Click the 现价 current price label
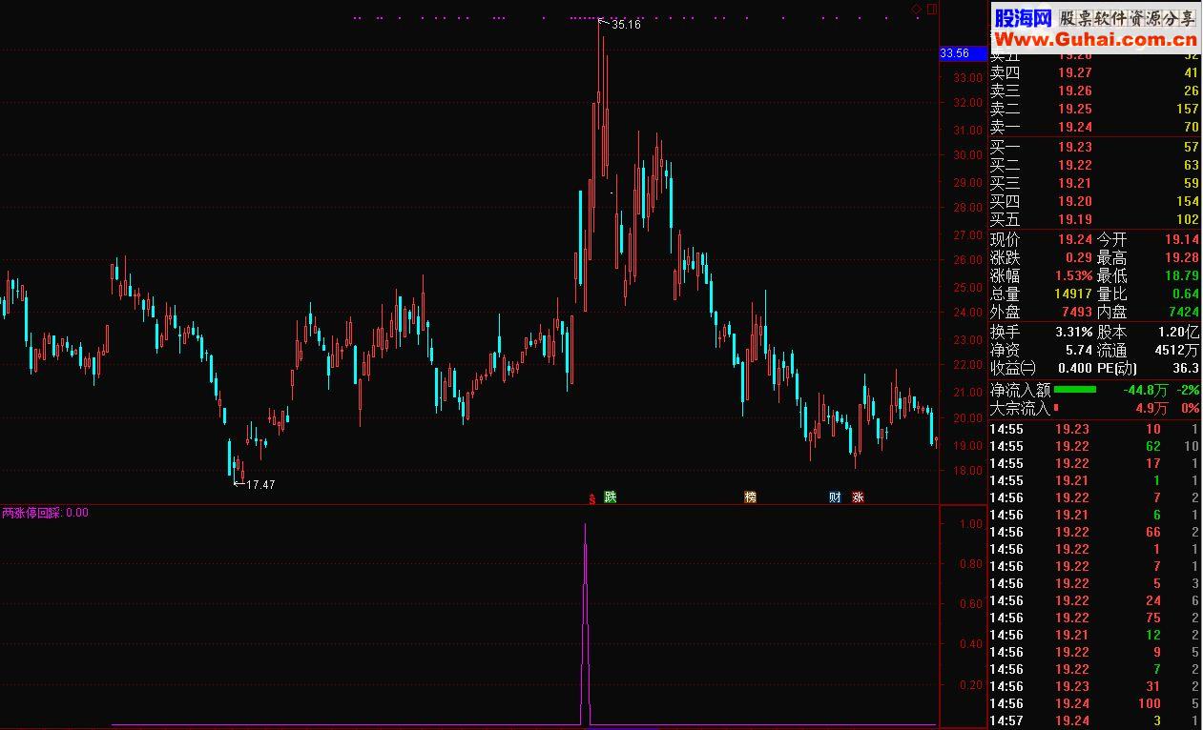Viewport: 1203px width, 730px height. 1005,239
